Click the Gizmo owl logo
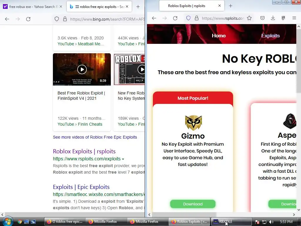This screenshot has height=226, width=301. pyautogui.click(x=193, y=123)
